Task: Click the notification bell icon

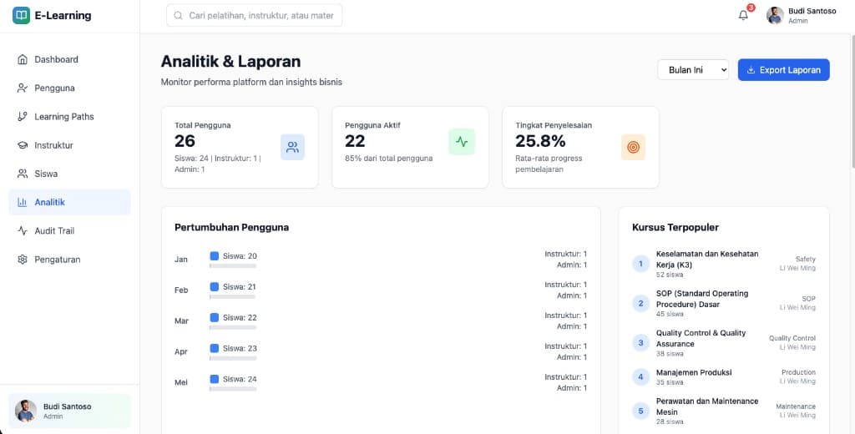Action: (743, 15)
